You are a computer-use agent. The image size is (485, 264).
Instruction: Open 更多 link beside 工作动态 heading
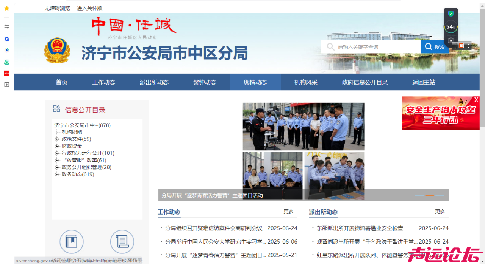tap(290, 212)
